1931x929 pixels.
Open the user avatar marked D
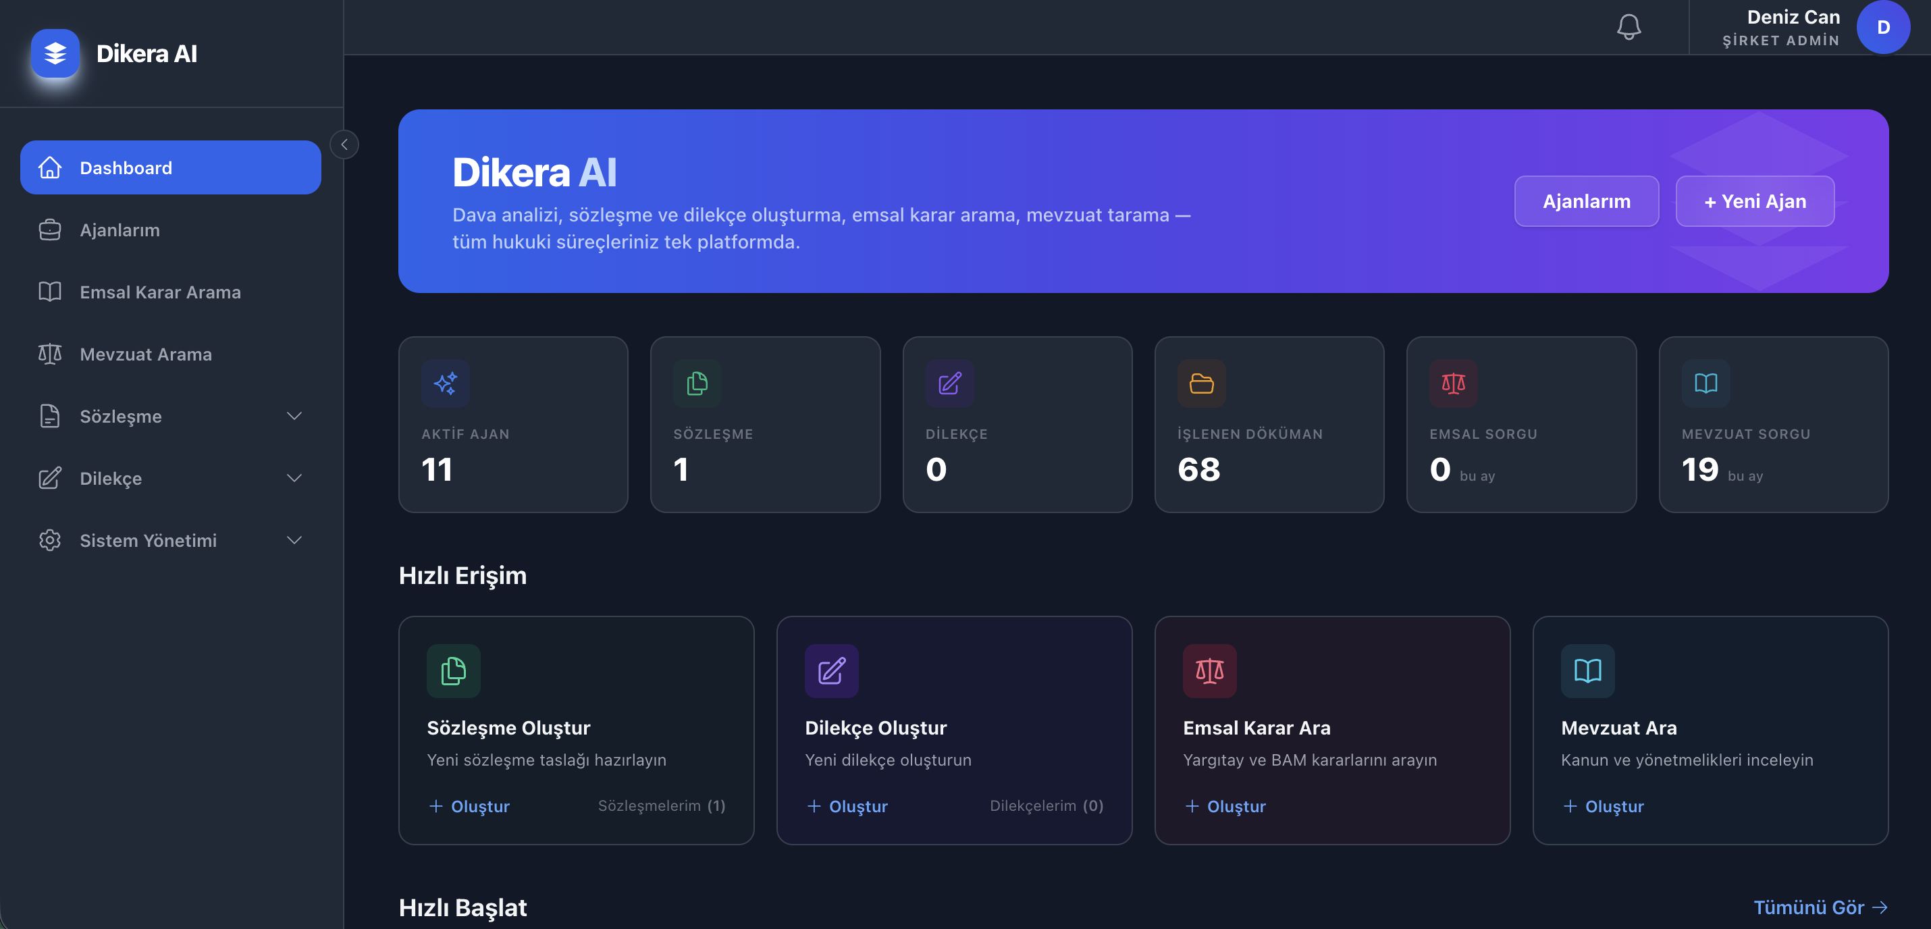tap(1884, 27)
